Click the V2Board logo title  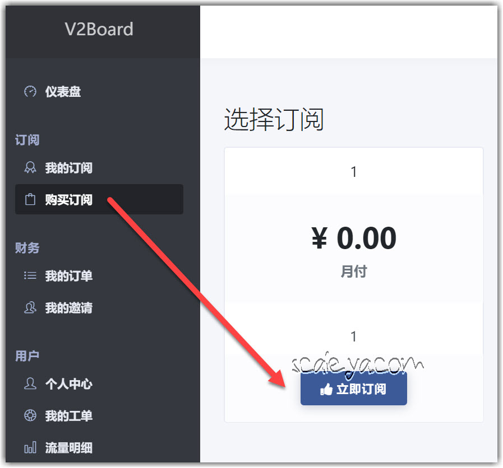[99, 29]
